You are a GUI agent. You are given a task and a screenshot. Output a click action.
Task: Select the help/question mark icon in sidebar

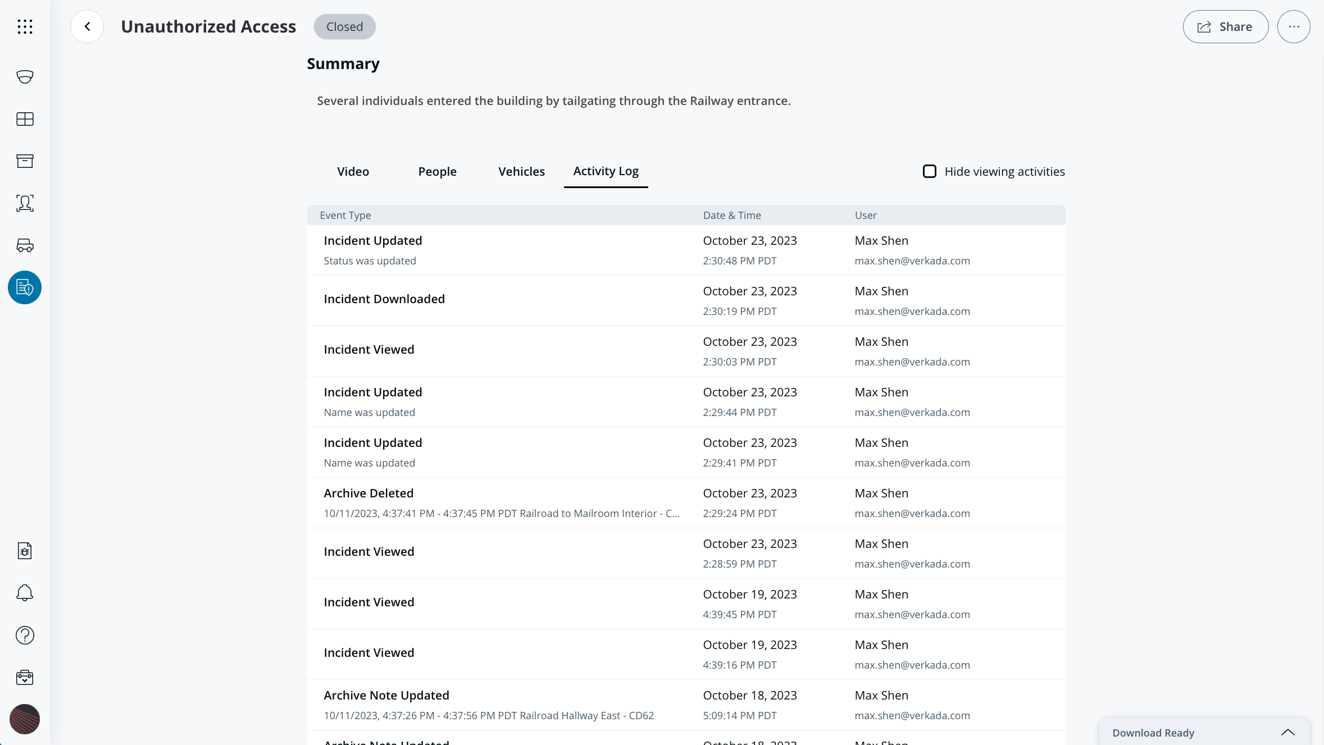(25, 635)
